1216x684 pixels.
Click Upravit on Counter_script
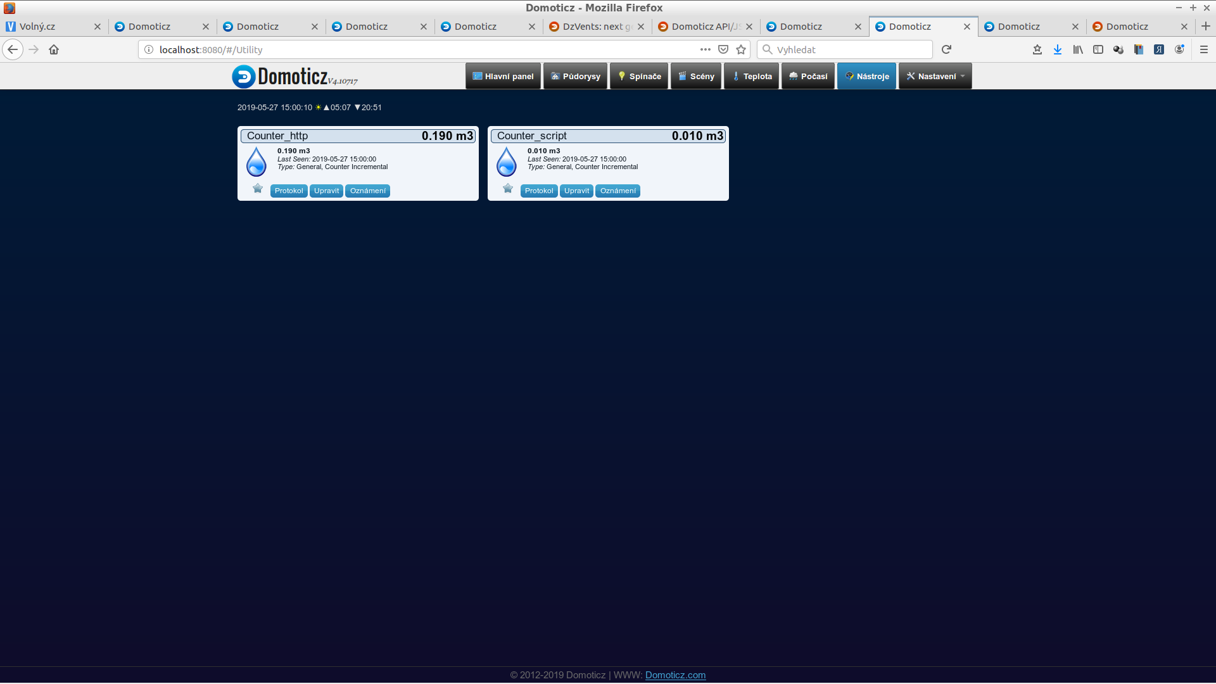click(x=576, y=191)
